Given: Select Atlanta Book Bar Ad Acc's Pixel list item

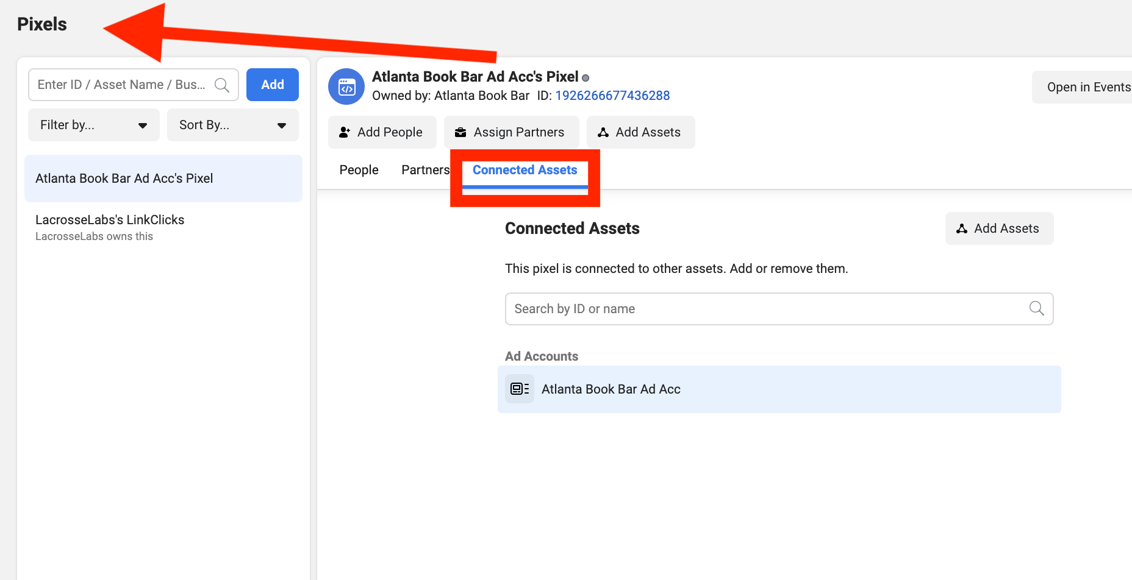Looking at the screenshot, I should click(x=163, y=179).
